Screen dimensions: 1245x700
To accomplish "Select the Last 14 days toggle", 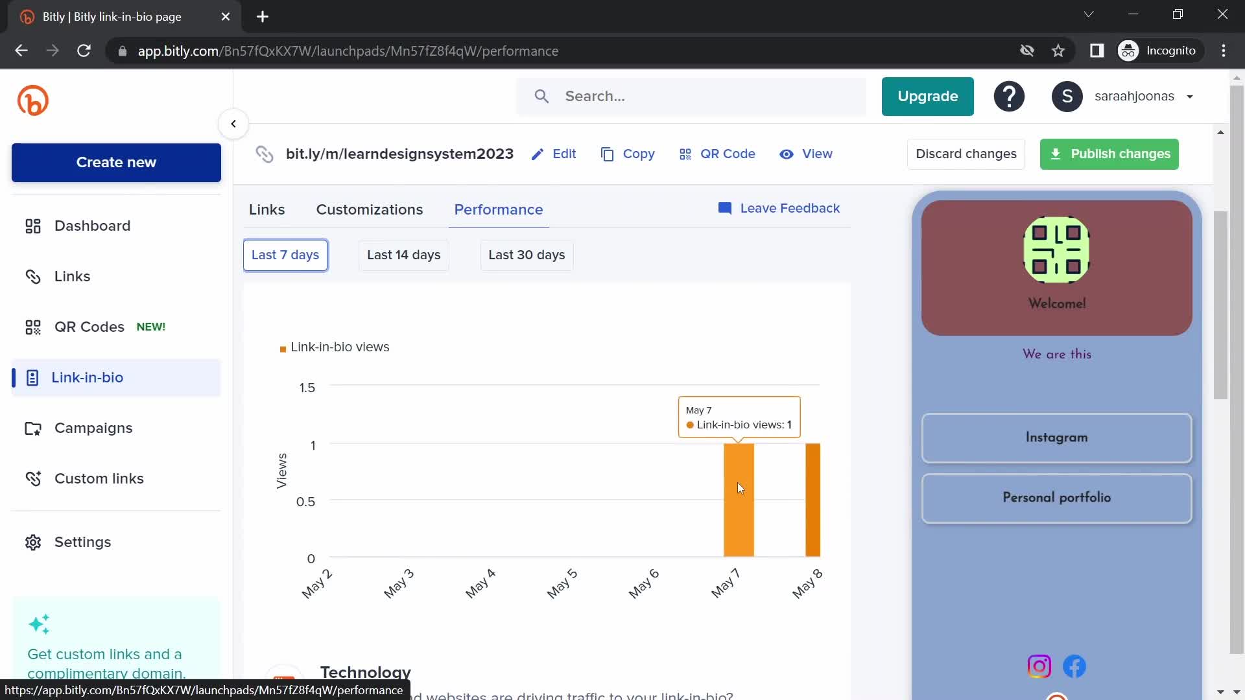I will tap(403, 255).
